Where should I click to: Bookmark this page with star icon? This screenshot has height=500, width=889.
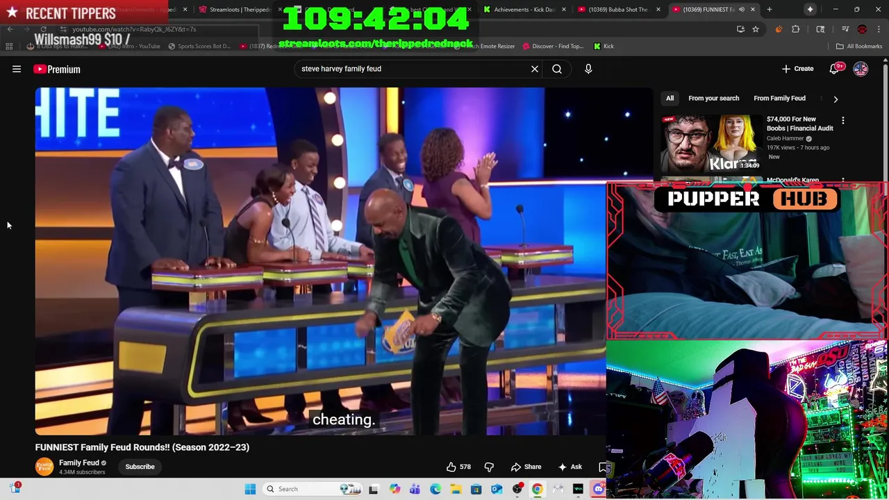point(756,29)
